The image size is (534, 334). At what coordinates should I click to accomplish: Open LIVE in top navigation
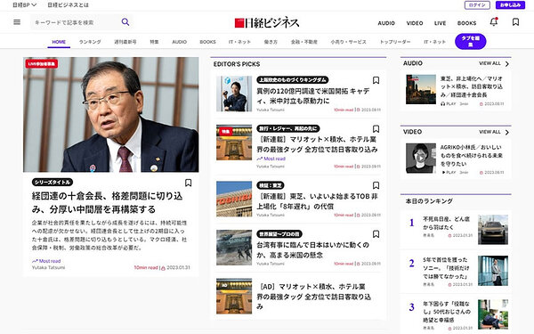(x=440, y=23)
